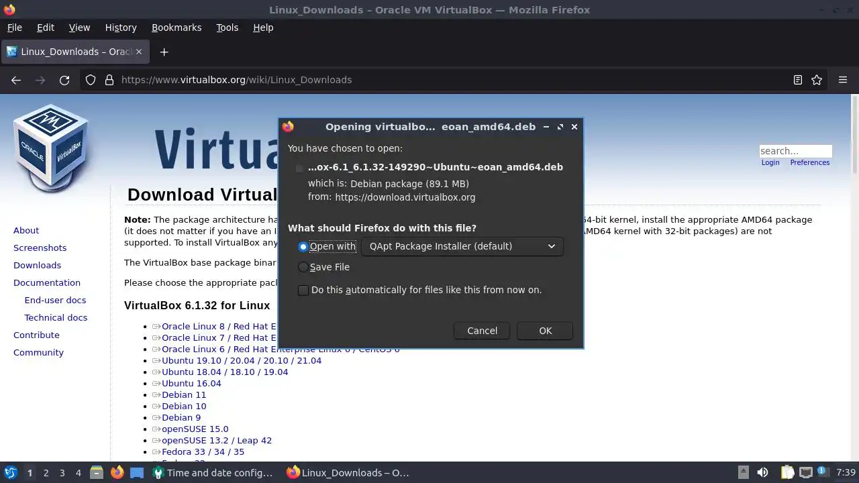The width and height of the screenshot is (859, 483).
Task: Select the Open with radio button
Action: [303, 246]
